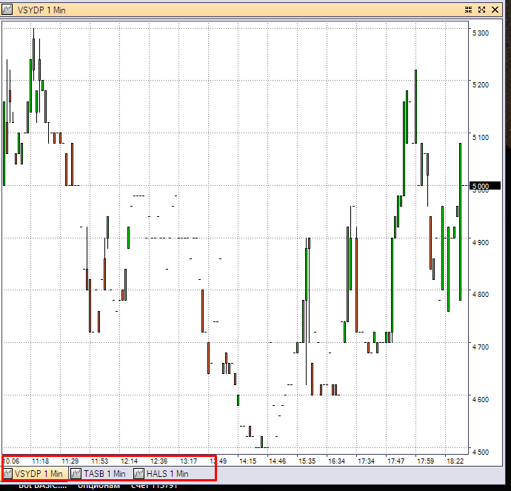Click the 14:15 time axis label

247,461
